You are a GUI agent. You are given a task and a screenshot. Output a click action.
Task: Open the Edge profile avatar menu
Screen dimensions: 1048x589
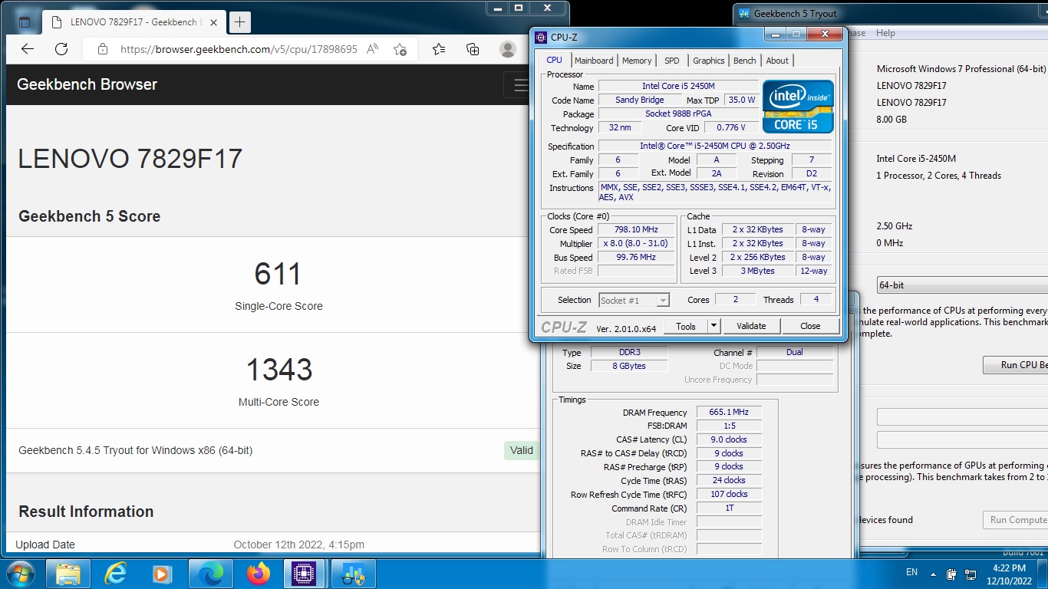pyautogui.click(x=507, y=49)
